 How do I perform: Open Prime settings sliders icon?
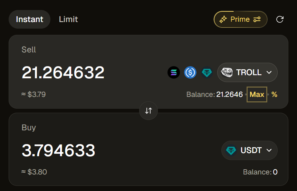coord(257,19)
